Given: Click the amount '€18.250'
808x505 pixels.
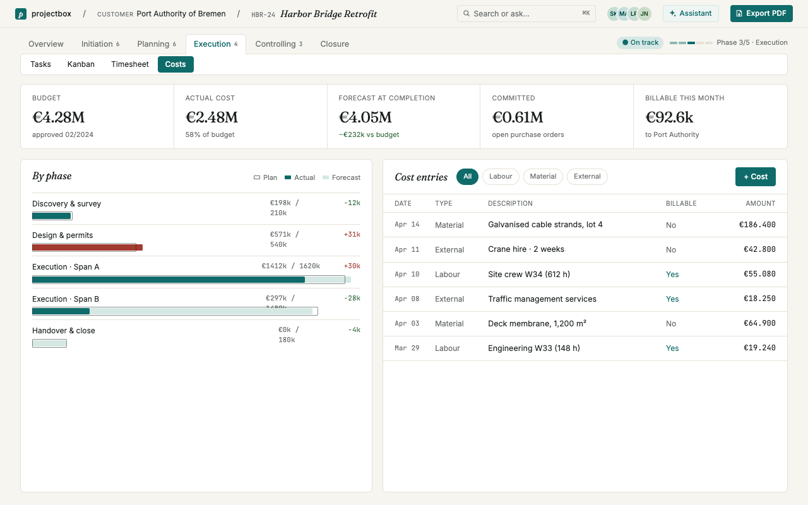Looking at the screenshot, I should 759,299.
